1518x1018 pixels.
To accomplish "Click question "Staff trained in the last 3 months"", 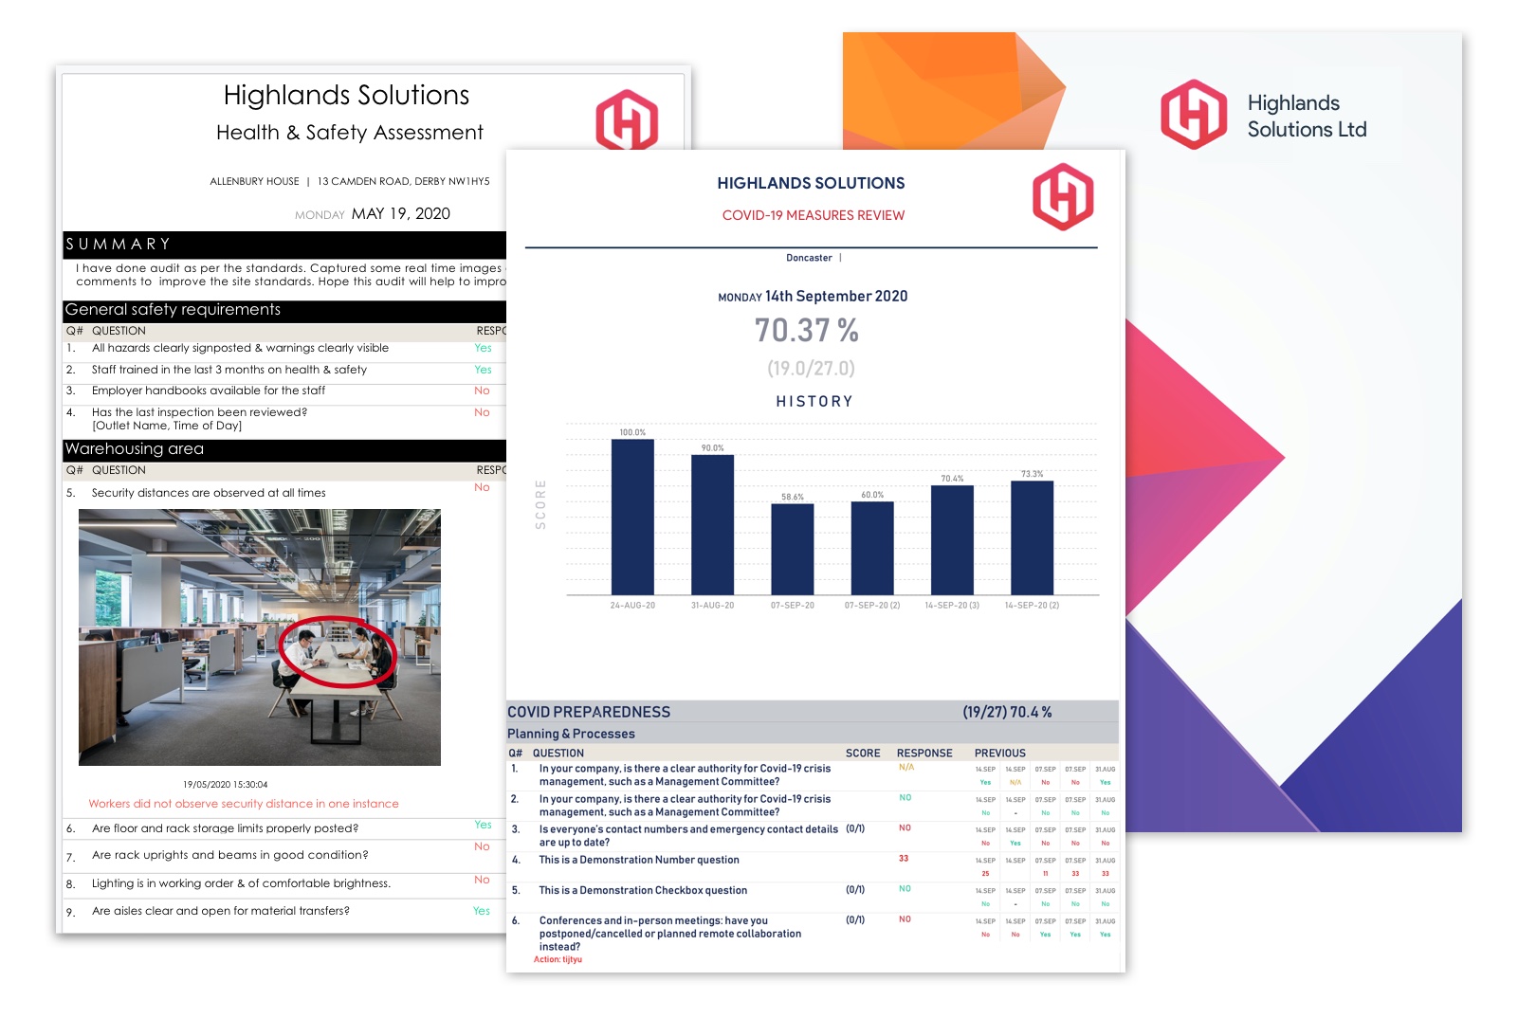I will (229, 370).
